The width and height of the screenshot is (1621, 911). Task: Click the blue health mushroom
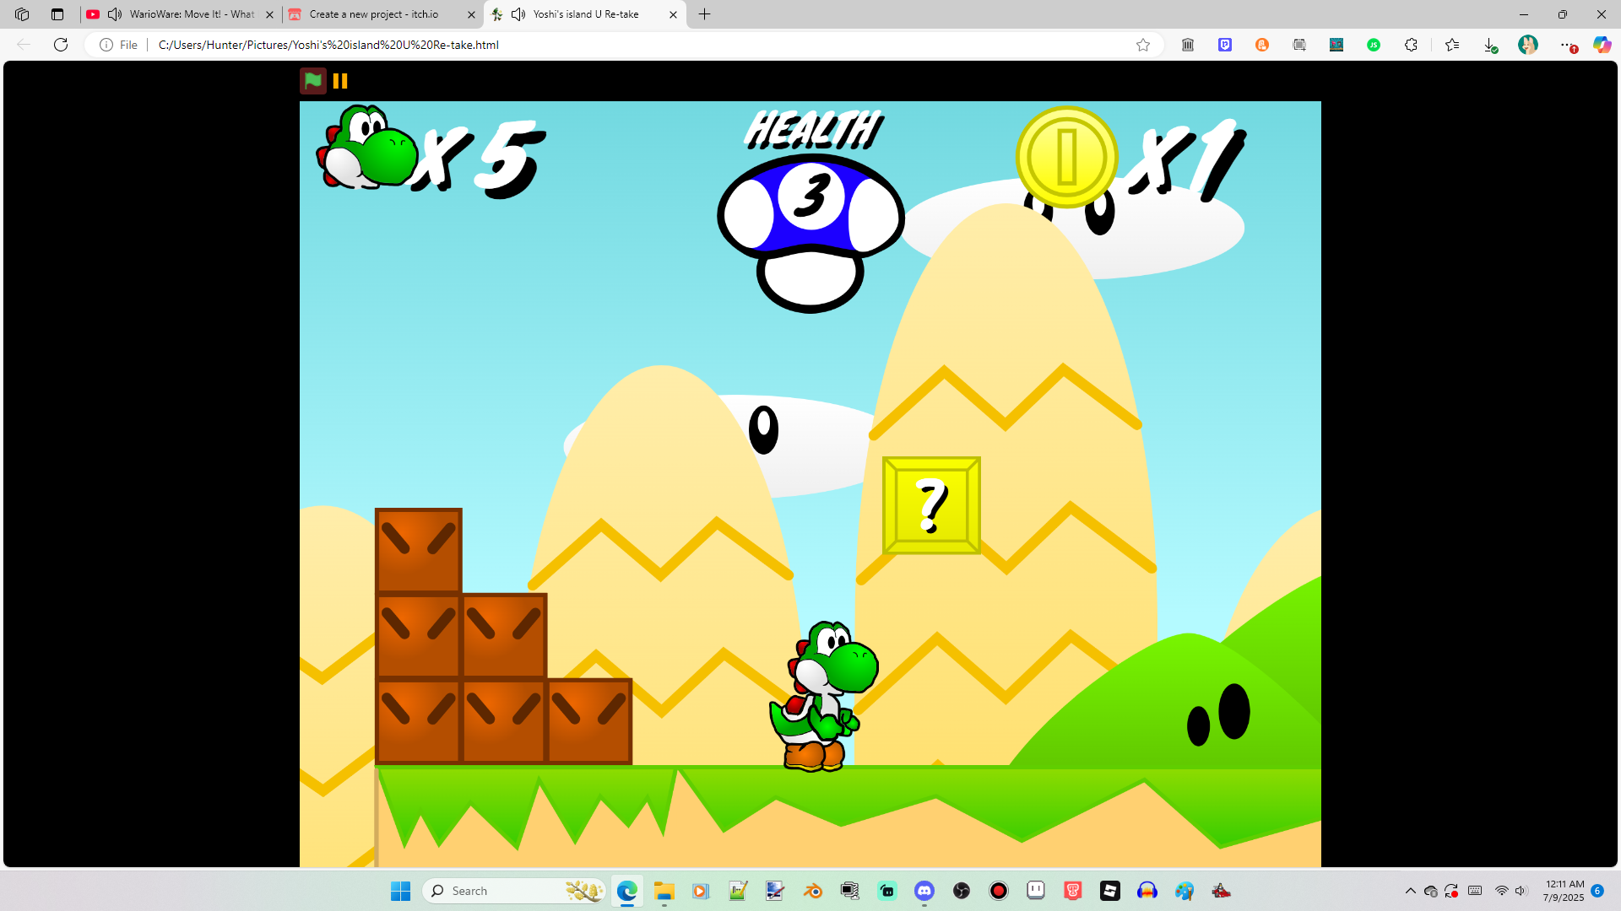pos(810,233)
